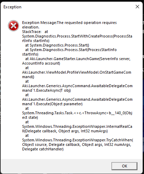Click the 'mand`1.ExecuteAsync(T obj)' line
This screenshot has width=144, height=174.
pos(46,90)
